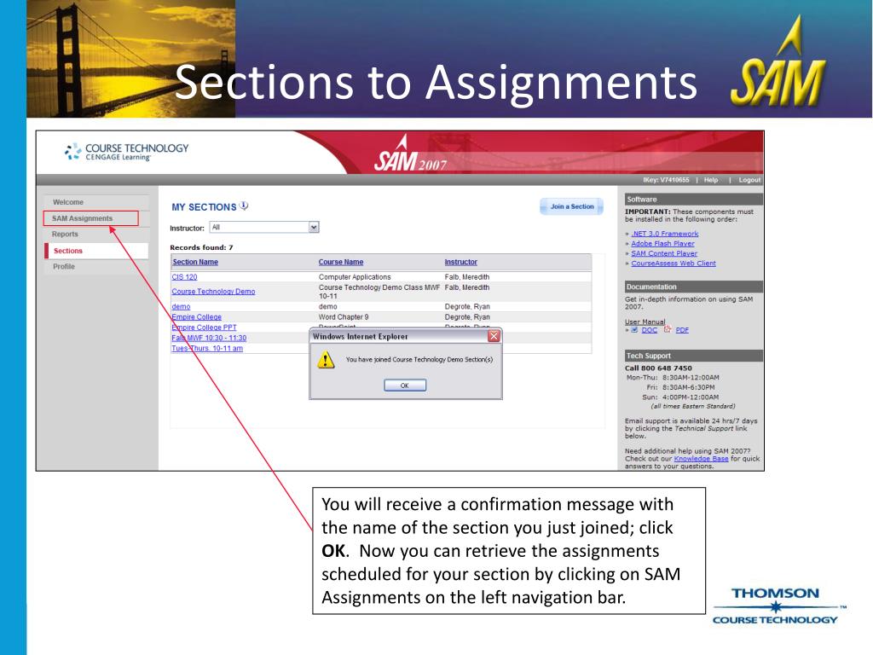Click the Help link in header
This screenshot has width=873, height=655.
tap(711, 180)
